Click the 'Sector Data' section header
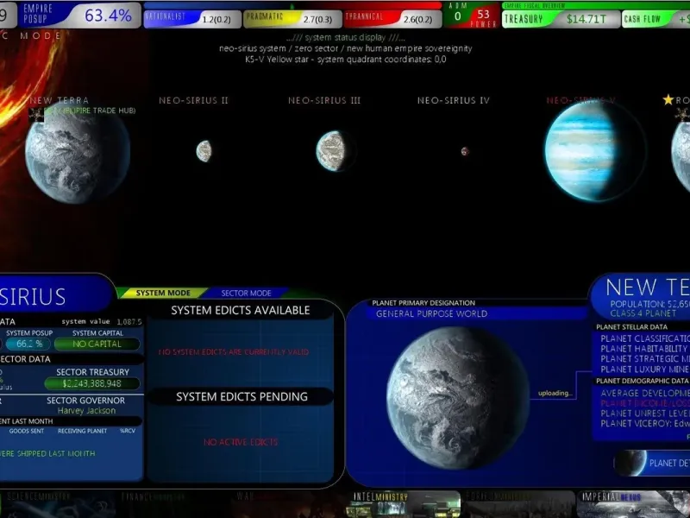 pos(25,359)
